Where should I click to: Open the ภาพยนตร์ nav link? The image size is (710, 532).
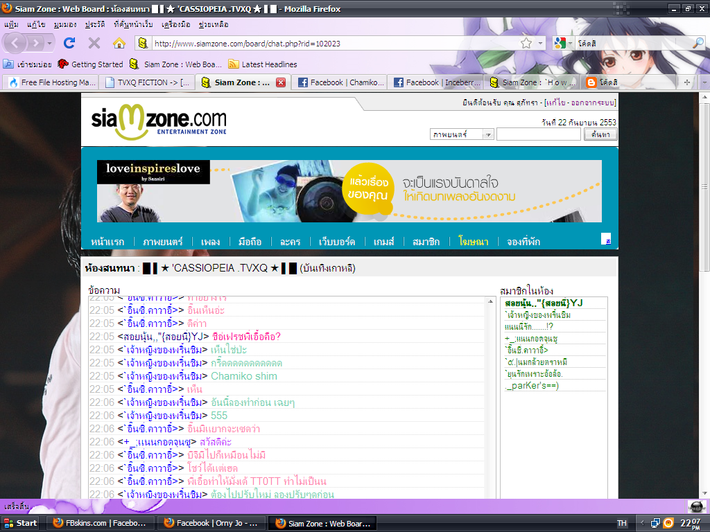(x=162, y=242)
